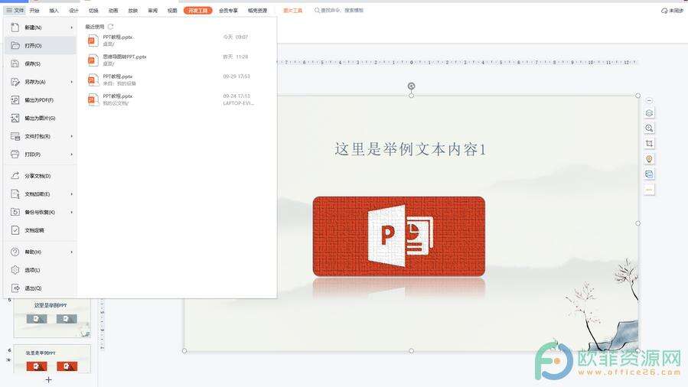Viewport: 688px width, 387px height.
Task: Choose 打开(O) in the file menu
Action: [41, 46]
